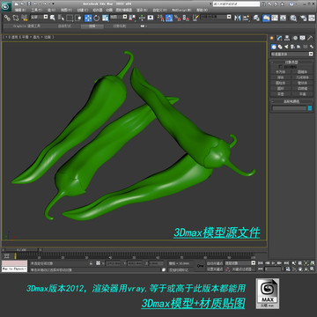The width and height of the screenshot is (317, 317).
Task: Toggle 设置关键点 Set Key mode
Action: tap(215, 269)
